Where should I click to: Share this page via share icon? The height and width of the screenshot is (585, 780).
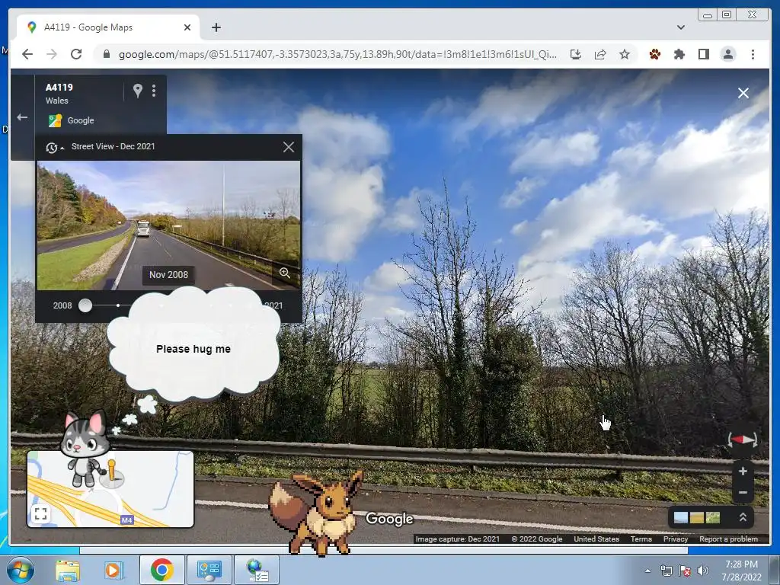(600, 54)
